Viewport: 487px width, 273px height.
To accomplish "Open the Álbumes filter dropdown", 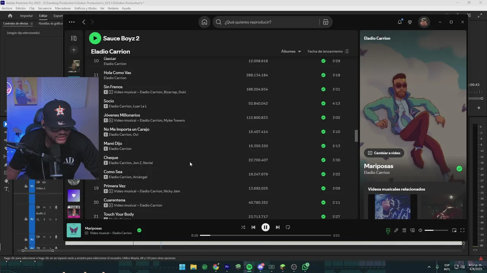I will coord(291,51).
